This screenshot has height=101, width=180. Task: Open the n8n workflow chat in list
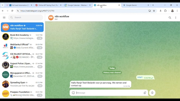tap(22, 27)
